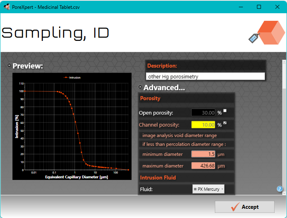
Task: Click the 'Equivalent Capillary Diameter' axis label
Action: coord(77,177)
